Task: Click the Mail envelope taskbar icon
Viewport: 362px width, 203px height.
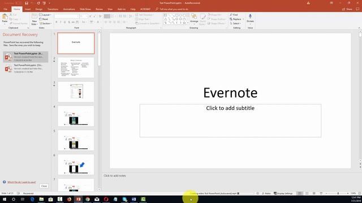Action: point(97,199)
